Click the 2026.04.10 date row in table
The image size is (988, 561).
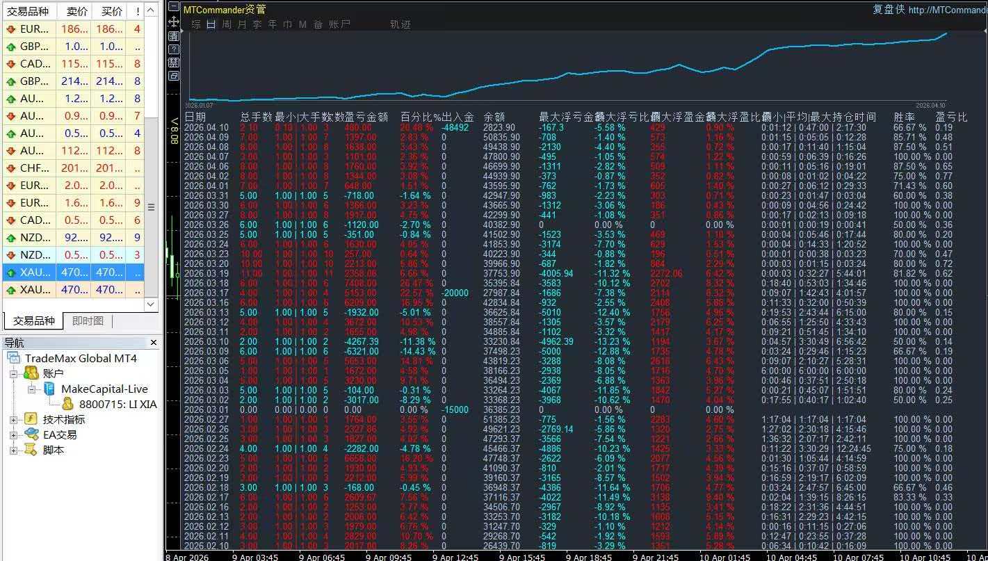(206, 127)
